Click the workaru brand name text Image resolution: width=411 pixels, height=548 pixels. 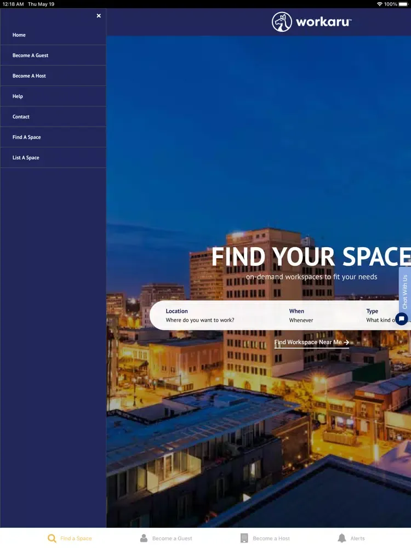324,22
